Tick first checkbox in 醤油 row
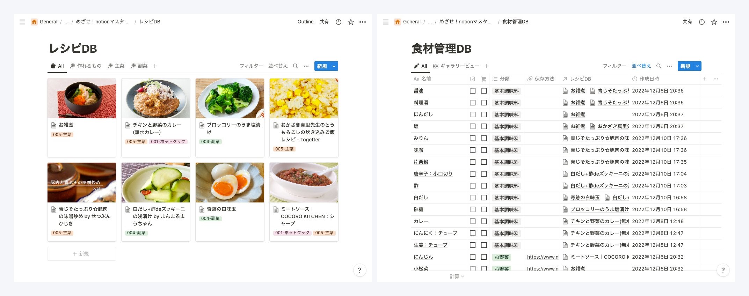This screenshot has height=296, width=749. pyautogui.click(x=473, y=91)
